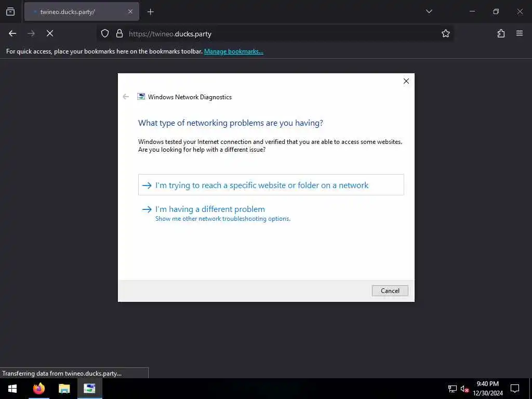This screenshot has width=532, height=399.
Task: Open the clock showing 9:40 PM
Action: point(488,389)
